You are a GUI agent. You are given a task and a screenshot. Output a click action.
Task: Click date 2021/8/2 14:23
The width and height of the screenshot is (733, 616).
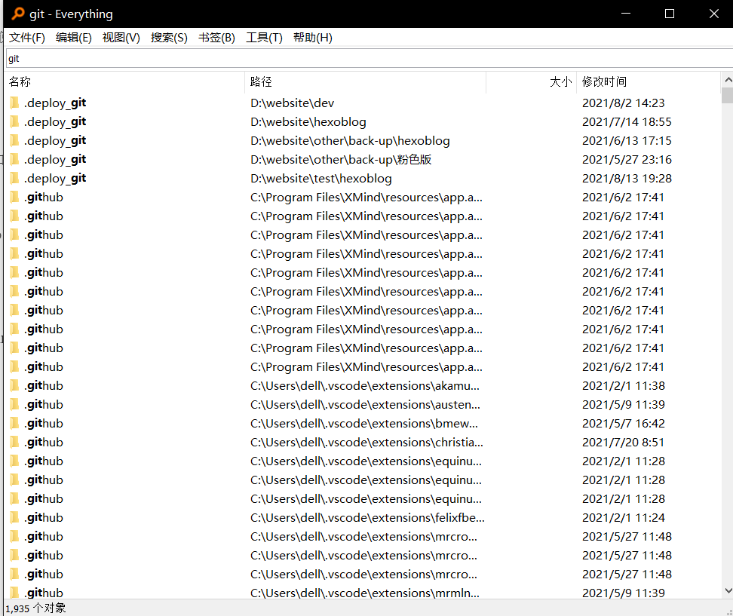coord(623,103)
